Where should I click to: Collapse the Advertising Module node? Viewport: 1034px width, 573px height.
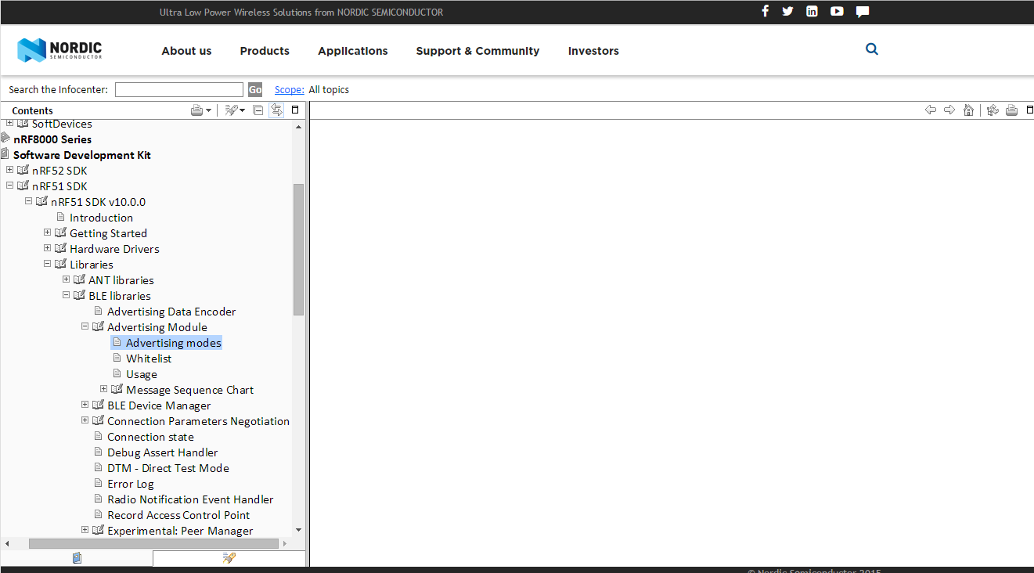(85, 326)
